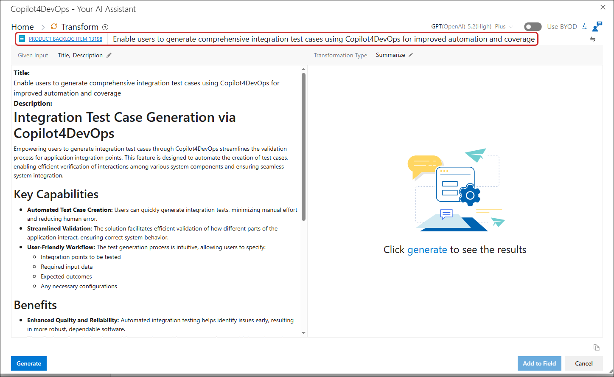Close the Copilot4DevOps dialog
The height and width of the screenshot is (377, 614).
pos(603,7)
